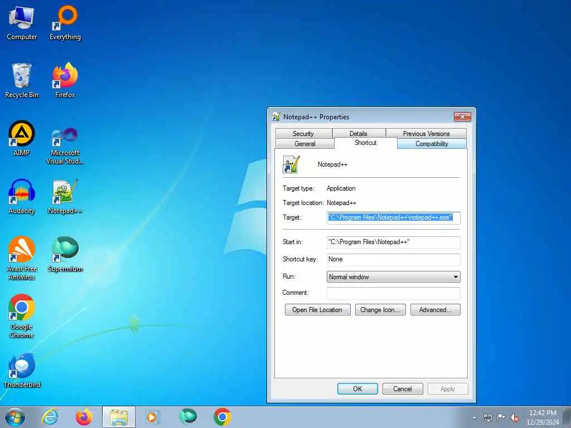Expand the Run window mode dropdown
Screen dimensions: 571x428
[x=393, y=276]
